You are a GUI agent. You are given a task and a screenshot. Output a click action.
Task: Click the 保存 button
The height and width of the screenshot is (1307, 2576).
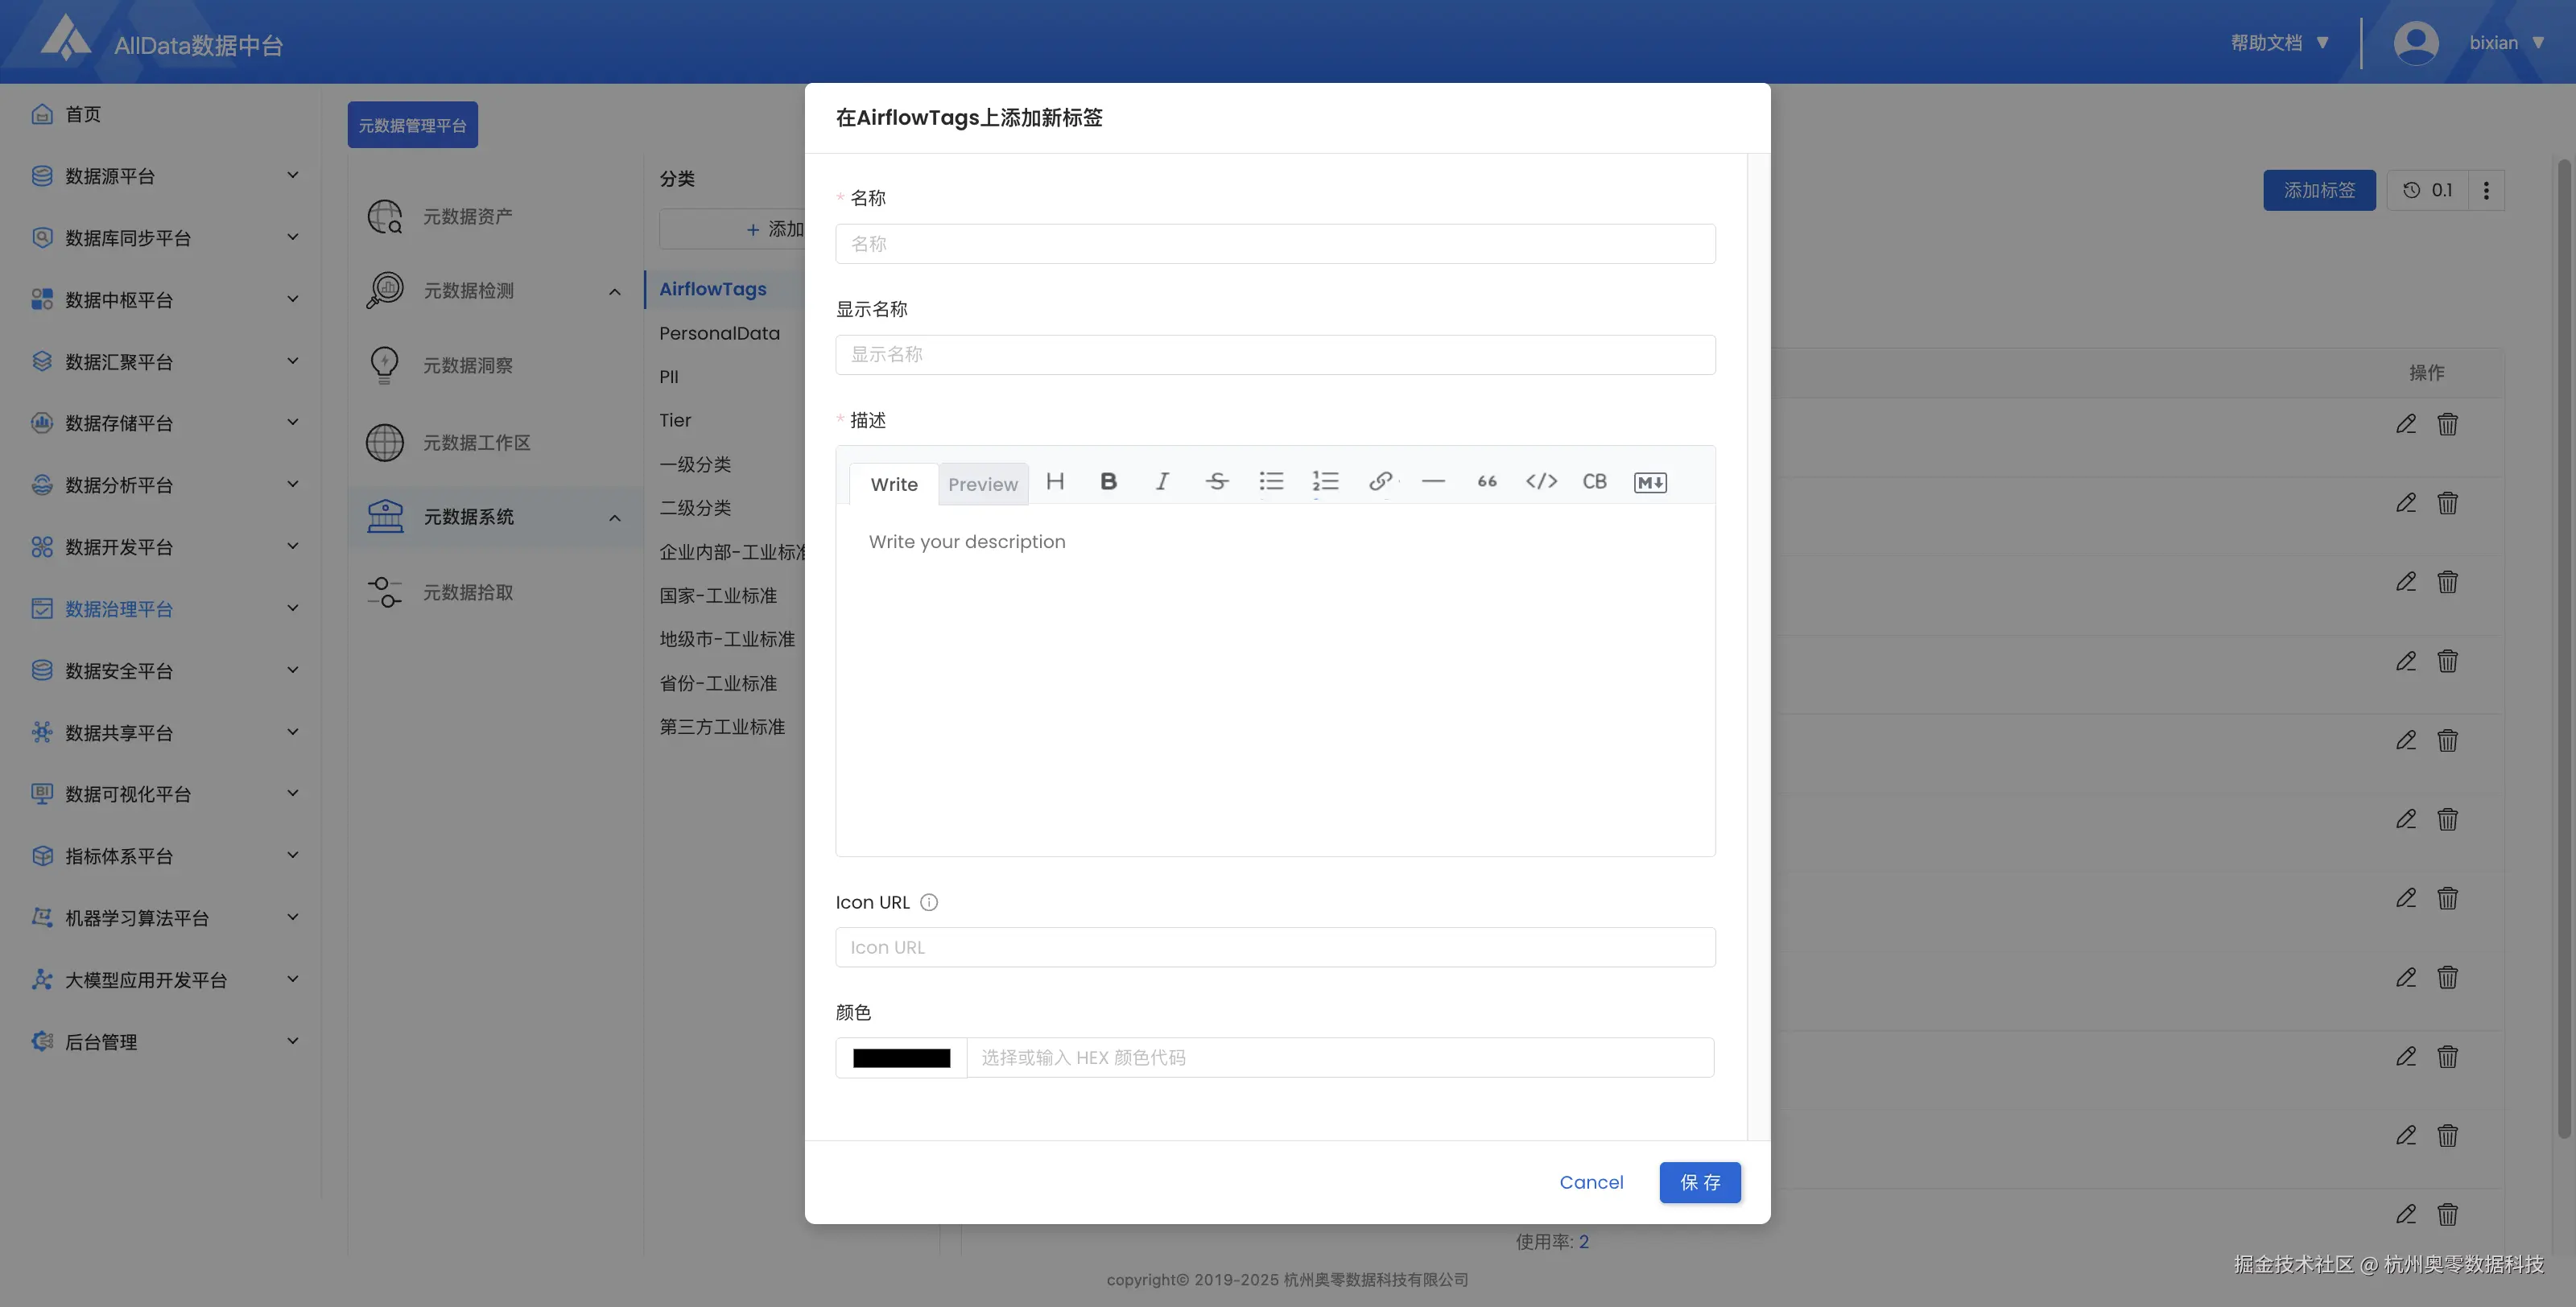[1699, 1182]
